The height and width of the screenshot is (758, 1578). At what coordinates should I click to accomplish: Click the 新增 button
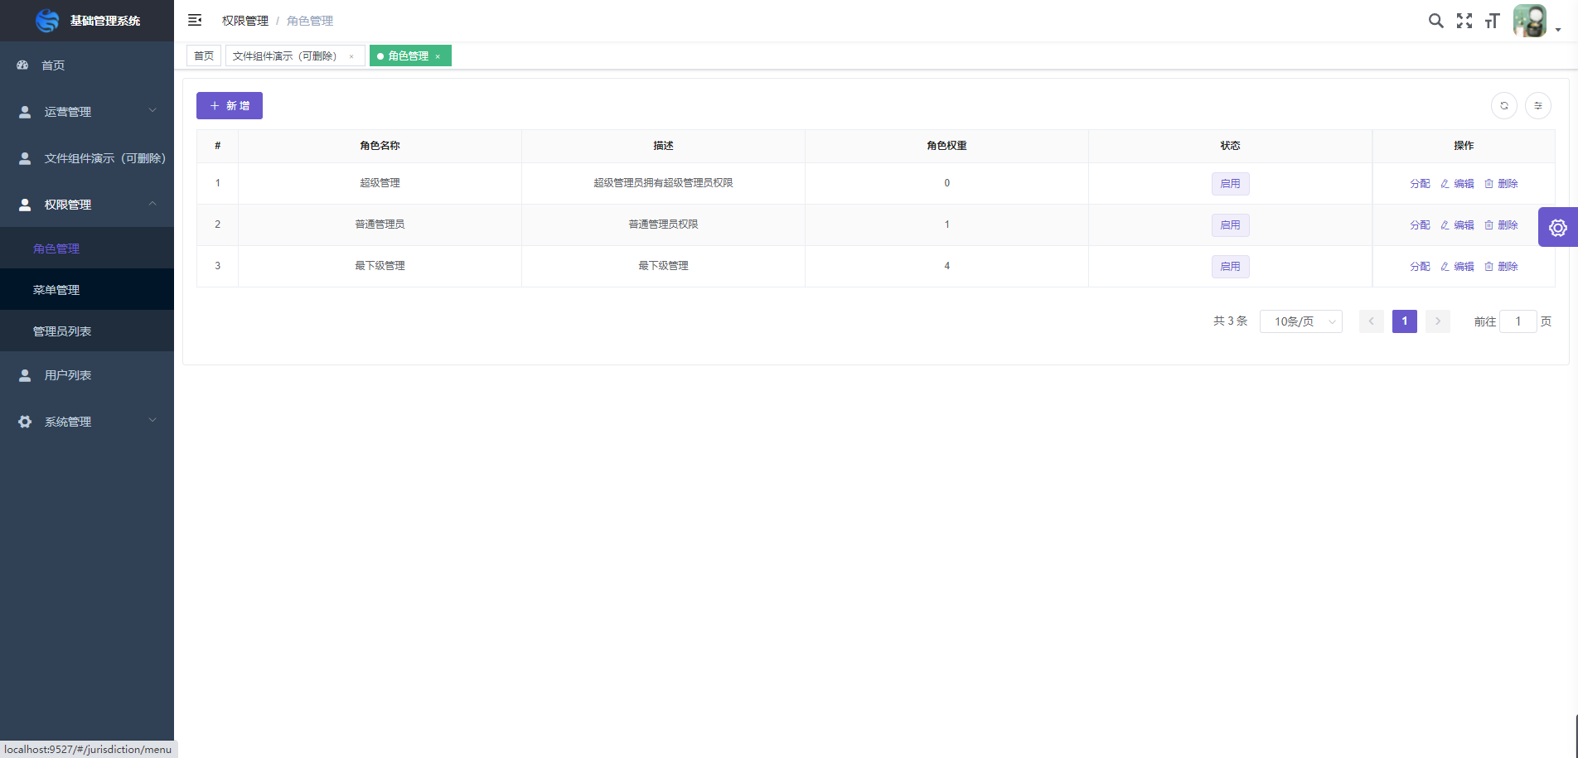(x=230, y=105)
